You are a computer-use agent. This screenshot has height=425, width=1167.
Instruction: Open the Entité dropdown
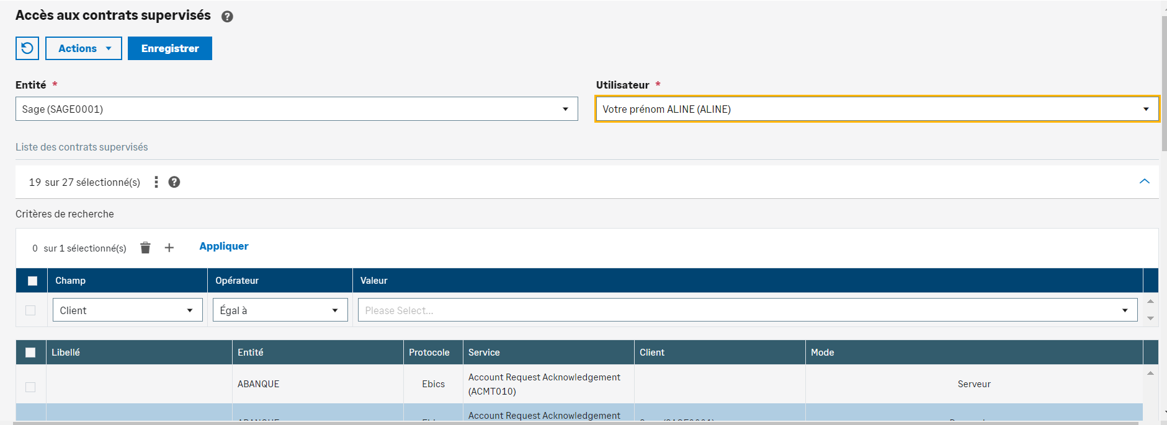coord(297,109)
